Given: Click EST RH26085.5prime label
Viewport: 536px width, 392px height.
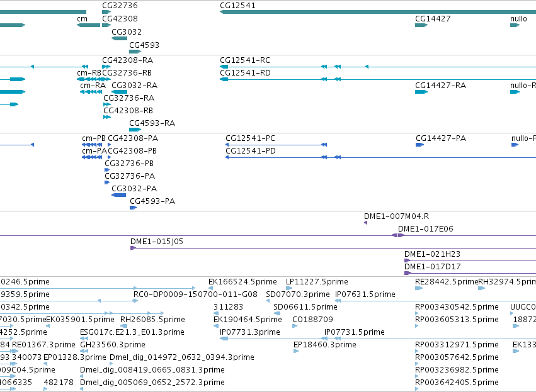Looking at the screenshot, I should pyautogui.click(x=152, y=320).
